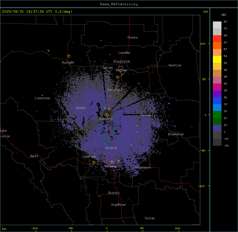Click the -30 value on the dBZ scale

[x=226, y=146]
